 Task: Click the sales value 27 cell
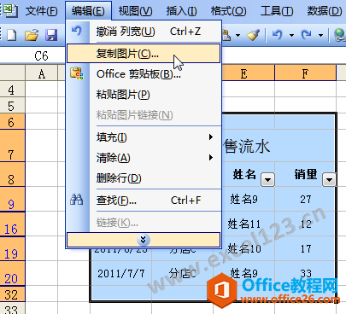tap(305, 199)
